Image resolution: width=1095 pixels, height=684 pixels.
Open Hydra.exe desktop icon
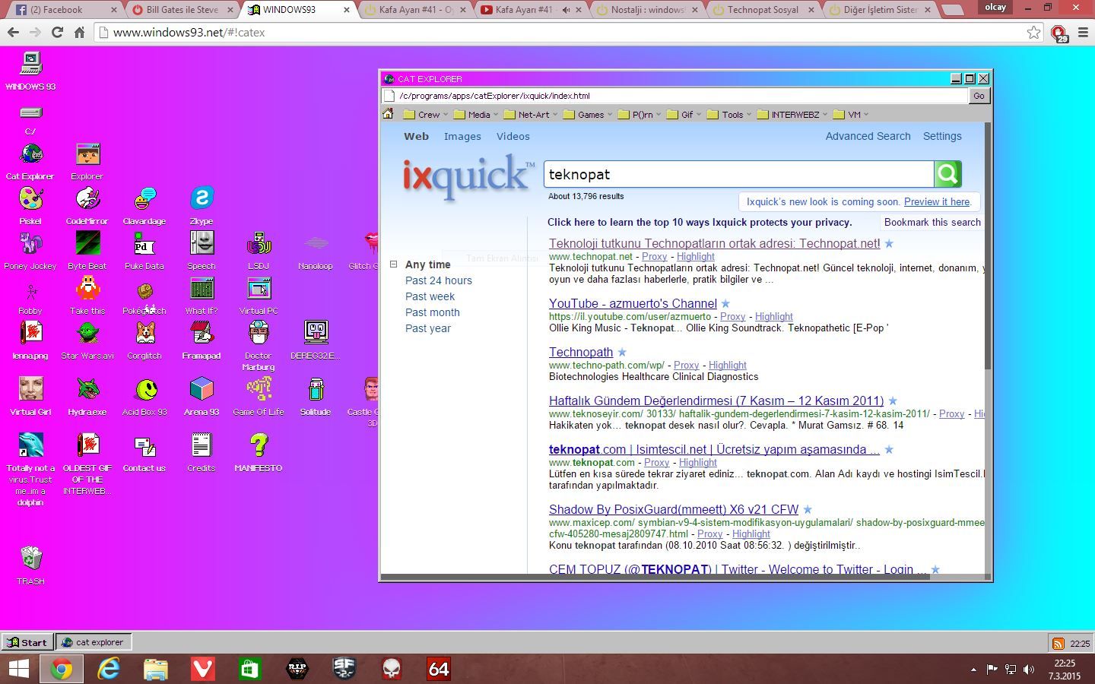tap(87, 397)
